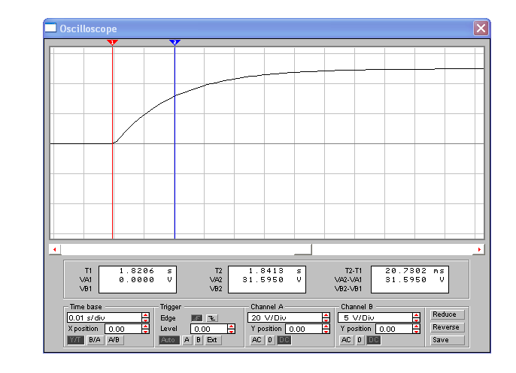
Task: Click the Channel B 5 V/Div field
Action: coord(375,318)
